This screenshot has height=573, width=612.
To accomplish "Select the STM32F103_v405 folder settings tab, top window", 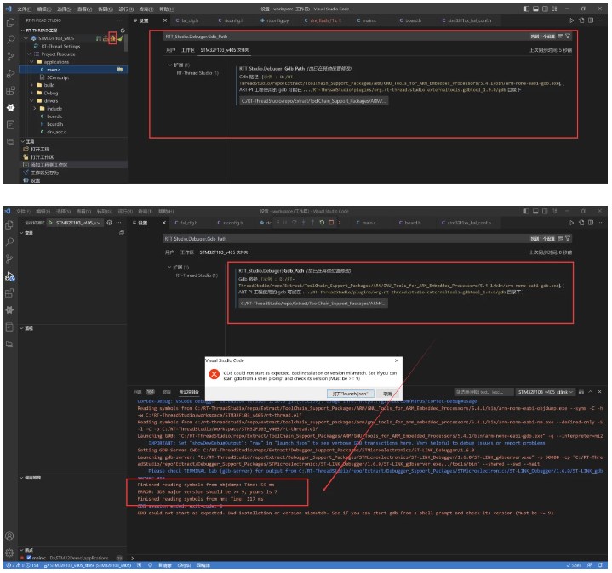I will pyautogui.click(x=225, y=50).
